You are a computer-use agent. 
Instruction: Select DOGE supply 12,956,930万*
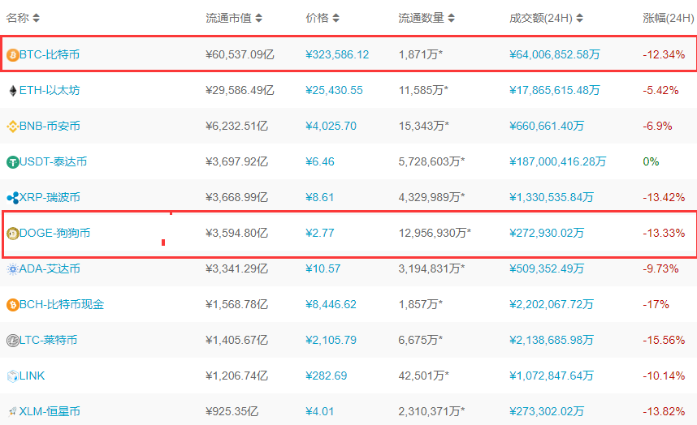(x=435, y=233)
